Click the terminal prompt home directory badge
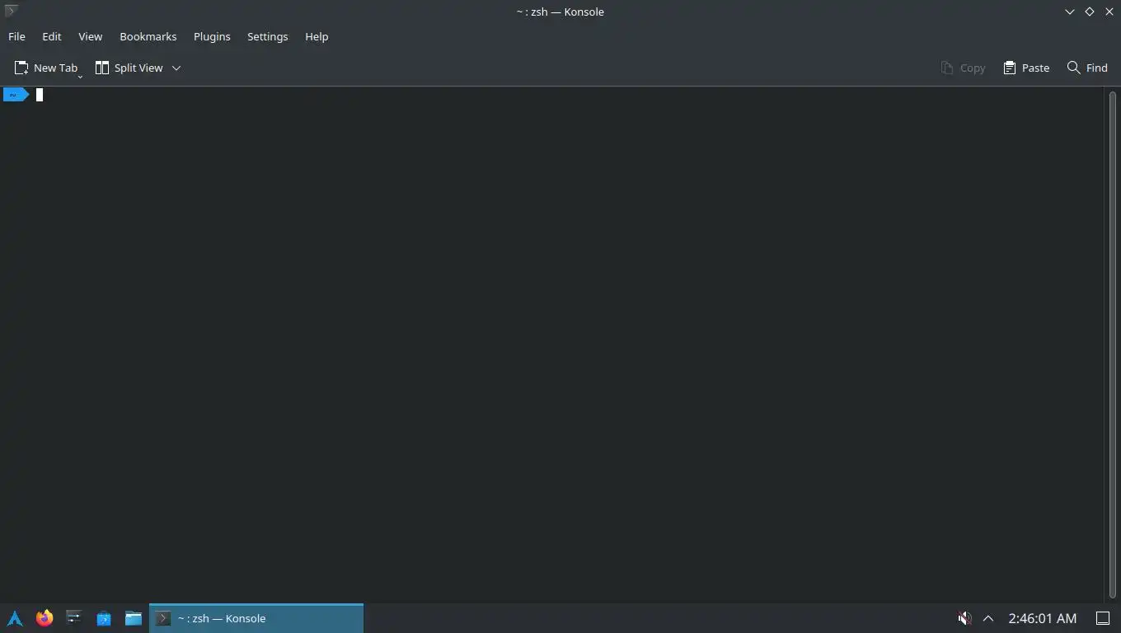The height and width of the screenshot is (633, 1121). point(16,95)
